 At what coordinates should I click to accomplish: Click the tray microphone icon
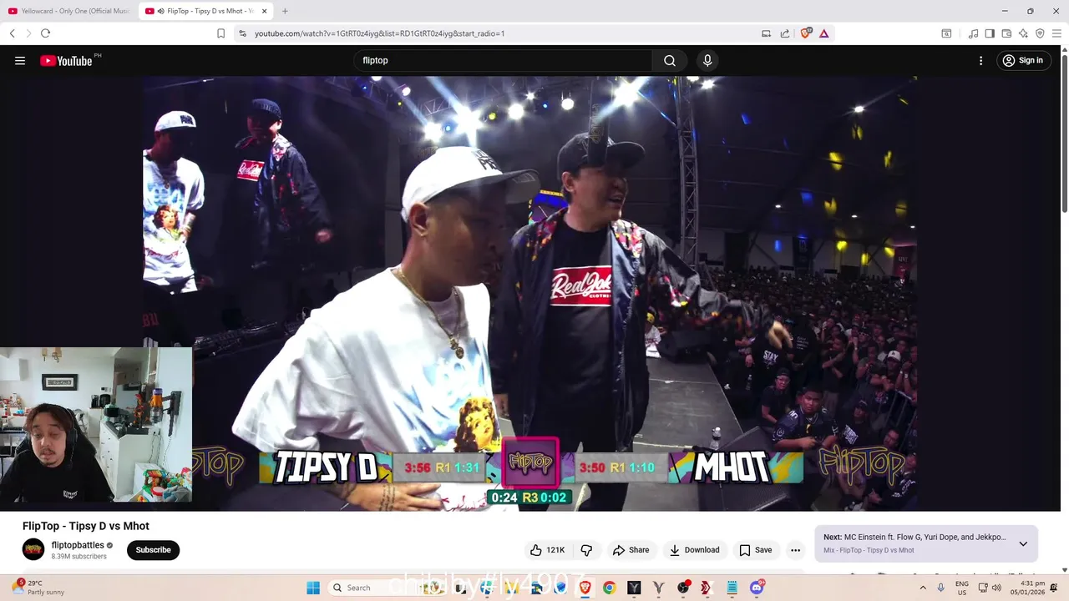pyautogui.click(x=941, y=588)
